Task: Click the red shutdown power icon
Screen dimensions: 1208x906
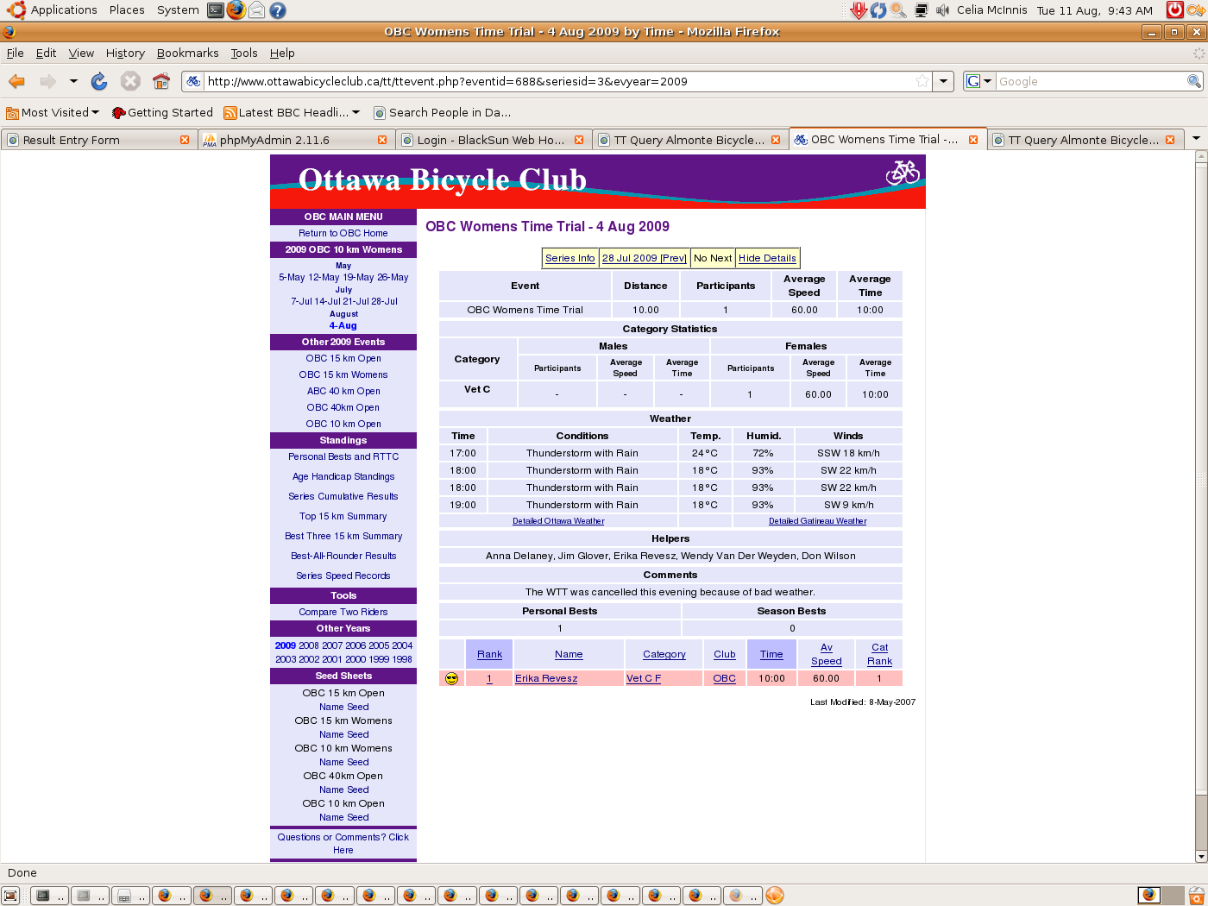Action: coord(1174,10)
